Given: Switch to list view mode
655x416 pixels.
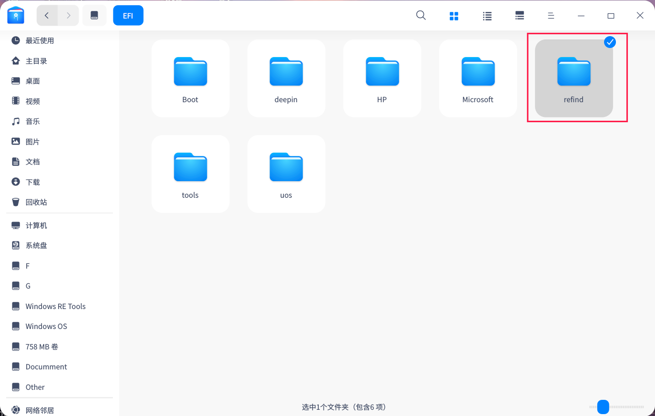Looking at the screenshot, I should click(487, 15).
